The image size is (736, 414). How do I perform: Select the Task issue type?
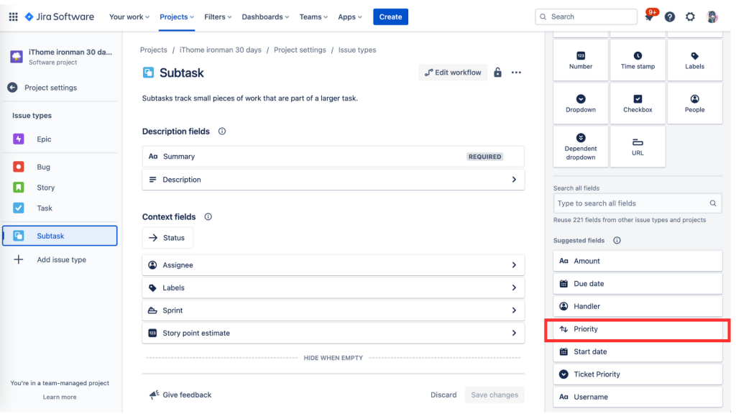[60, 208]
